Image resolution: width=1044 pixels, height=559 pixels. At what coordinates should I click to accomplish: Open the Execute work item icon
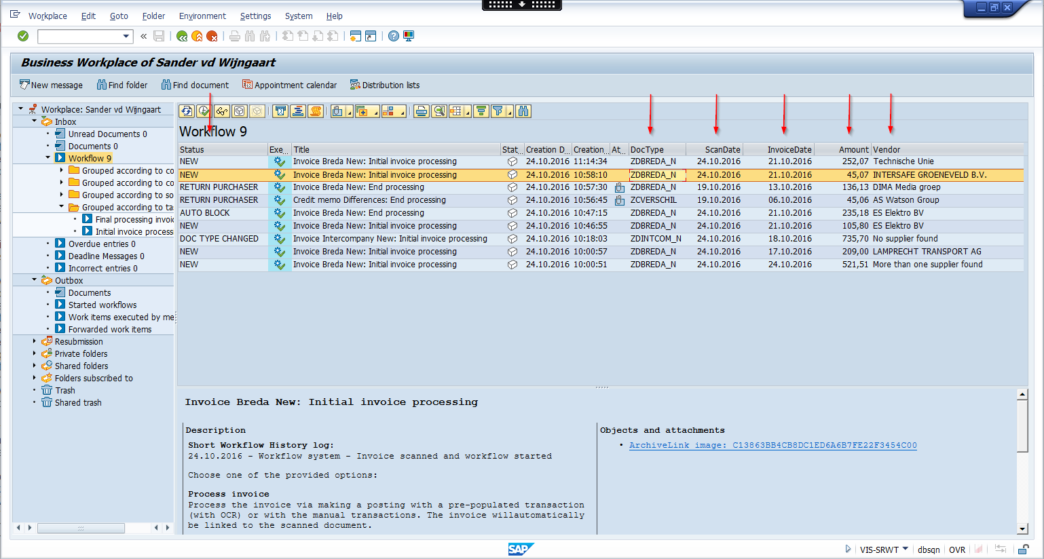[204, 111]
